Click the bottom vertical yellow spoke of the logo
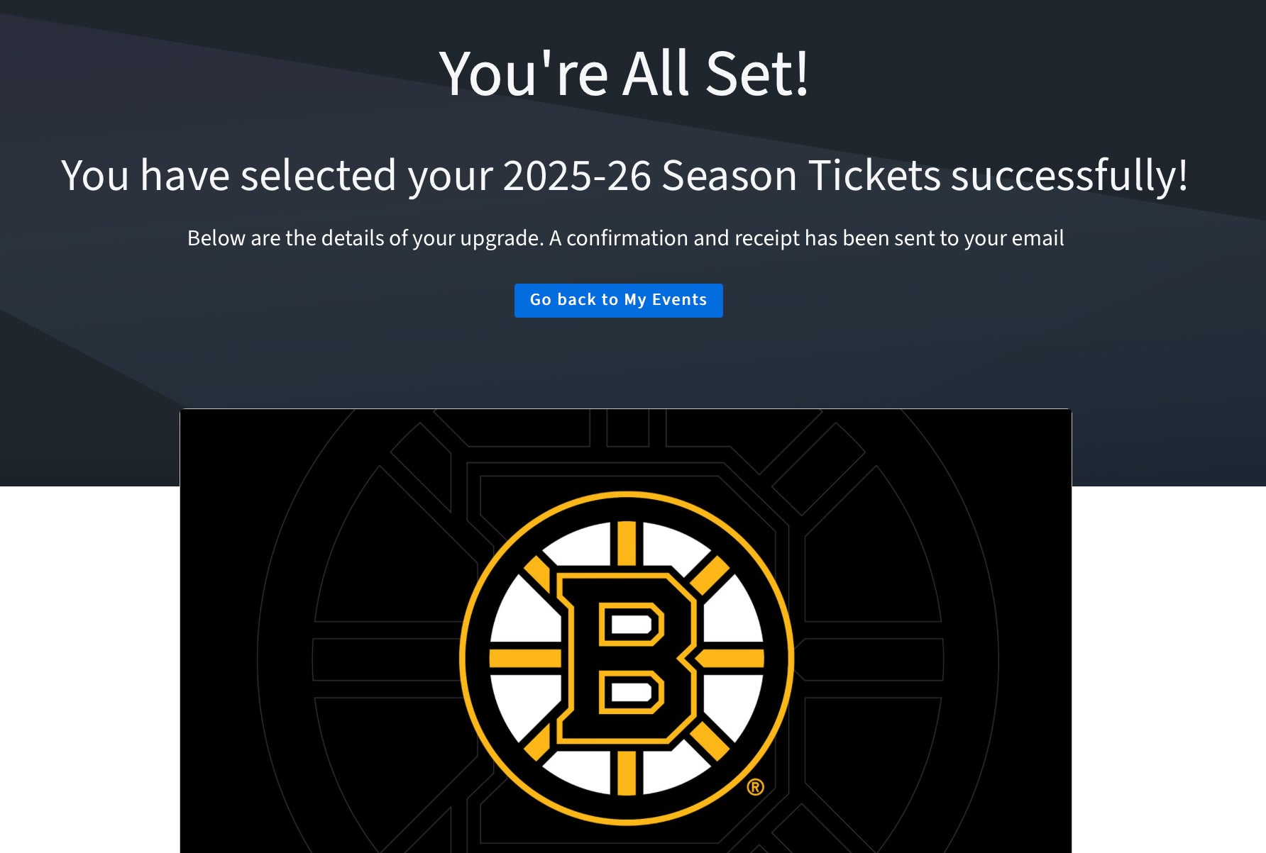 click(x=627, y=773)
